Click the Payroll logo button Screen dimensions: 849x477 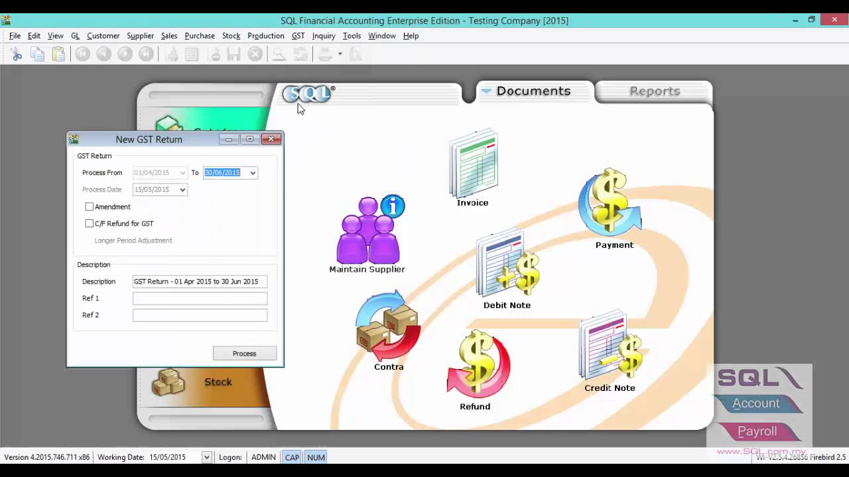757,431
